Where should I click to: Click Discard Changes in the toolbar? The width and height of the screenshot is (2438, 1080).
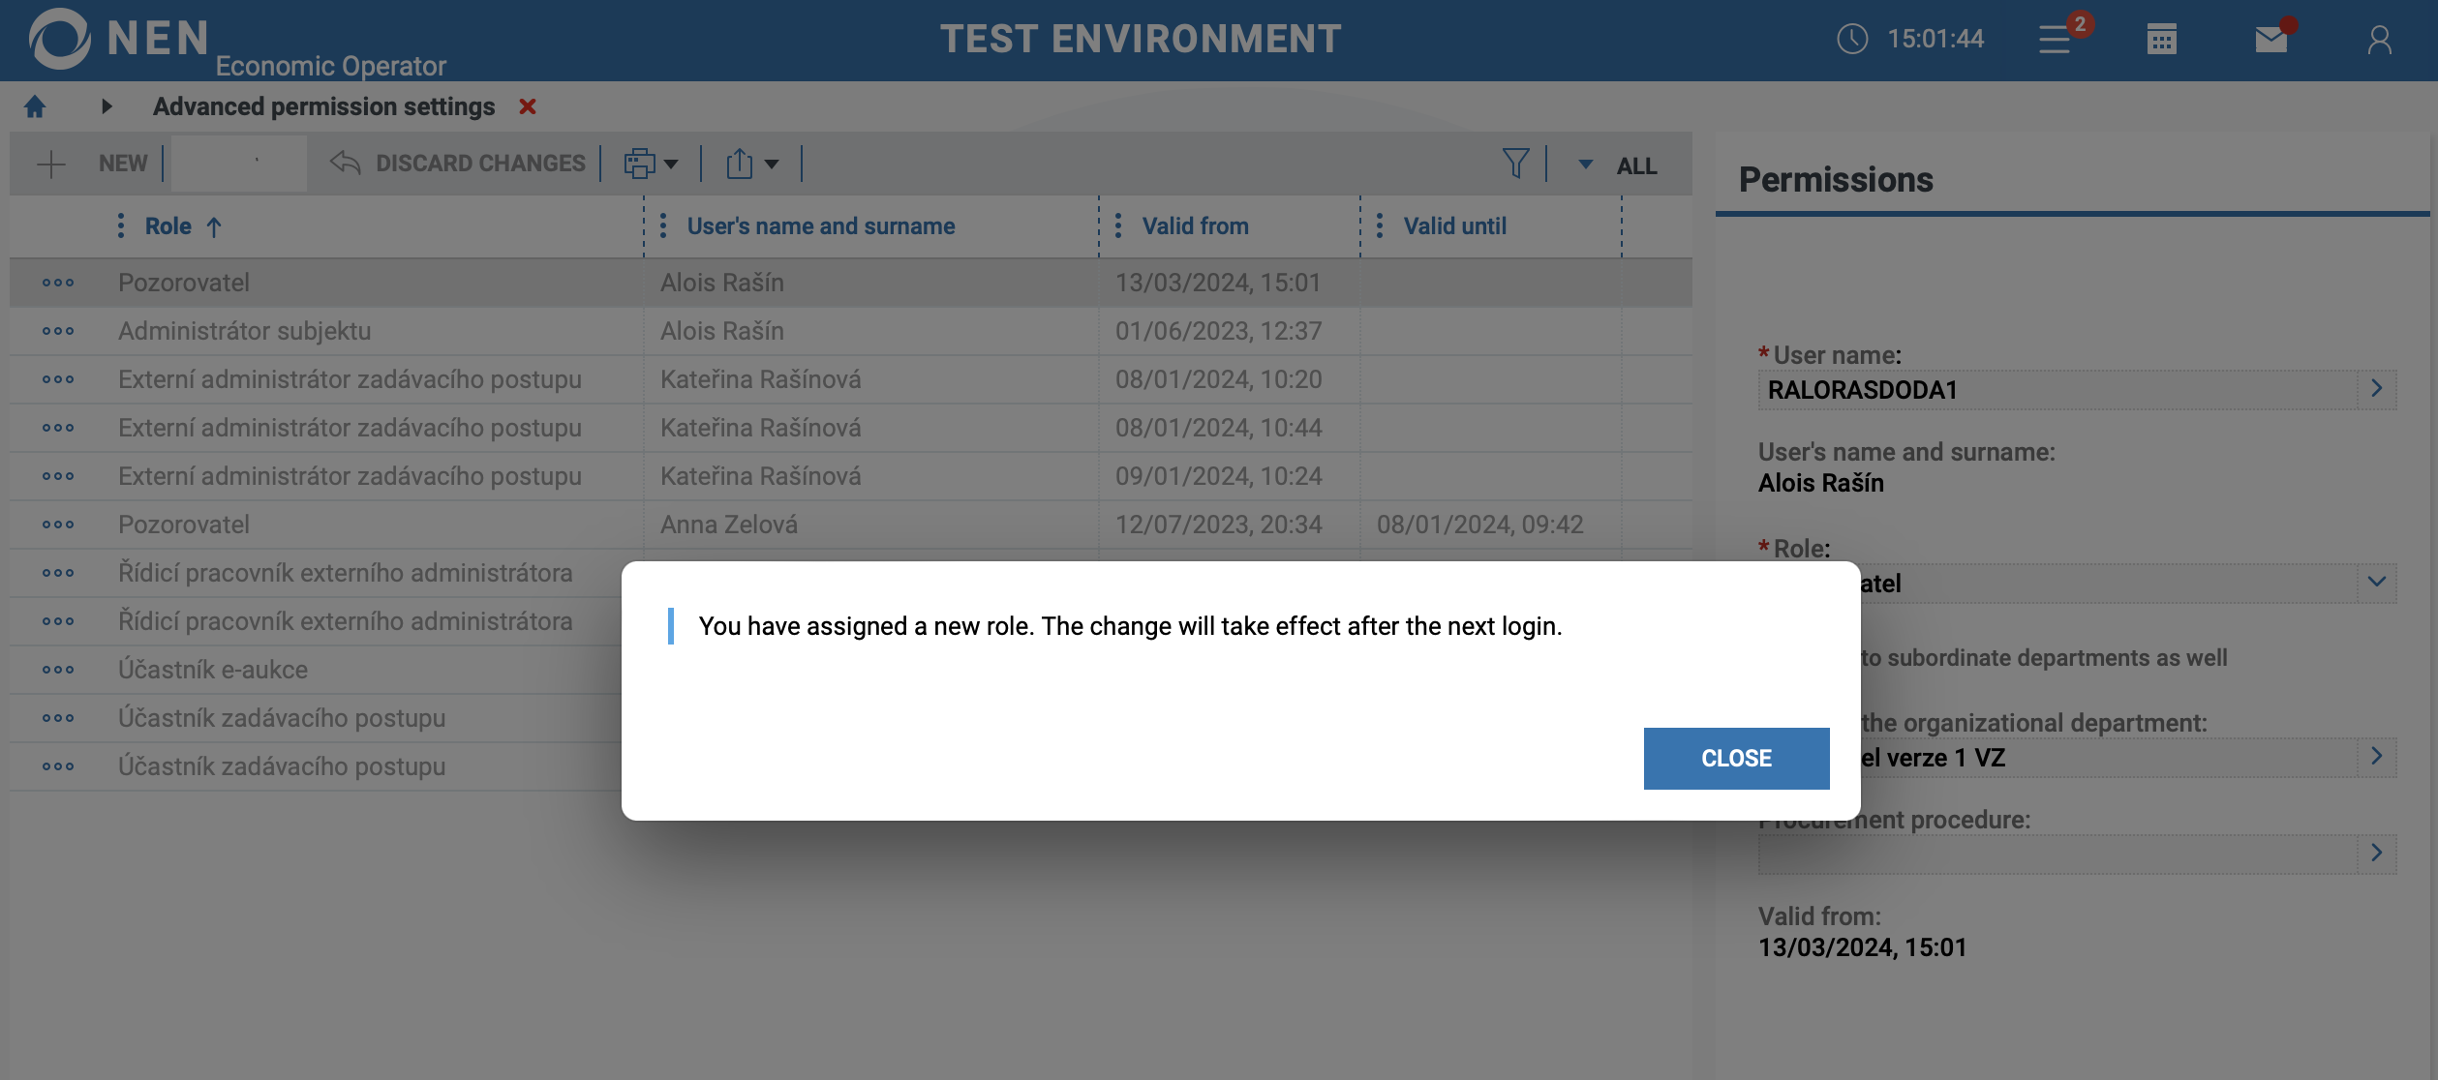[459, 164]
